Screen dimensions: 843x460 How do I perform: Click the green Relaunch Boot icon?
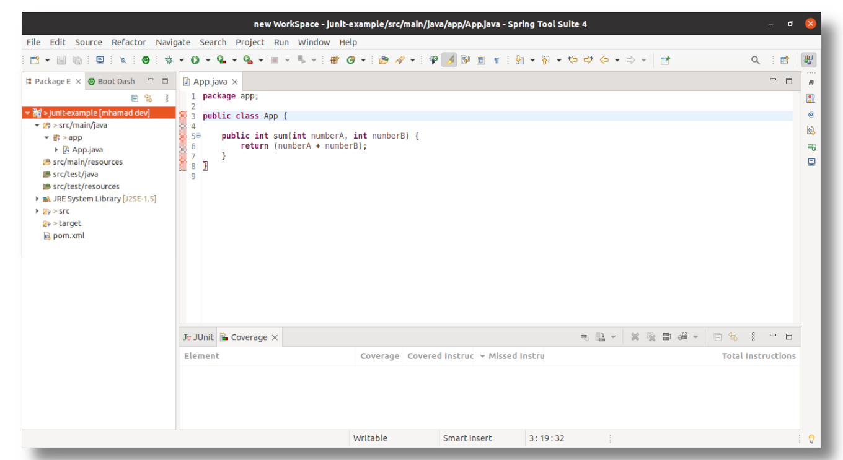coord(146,60)
